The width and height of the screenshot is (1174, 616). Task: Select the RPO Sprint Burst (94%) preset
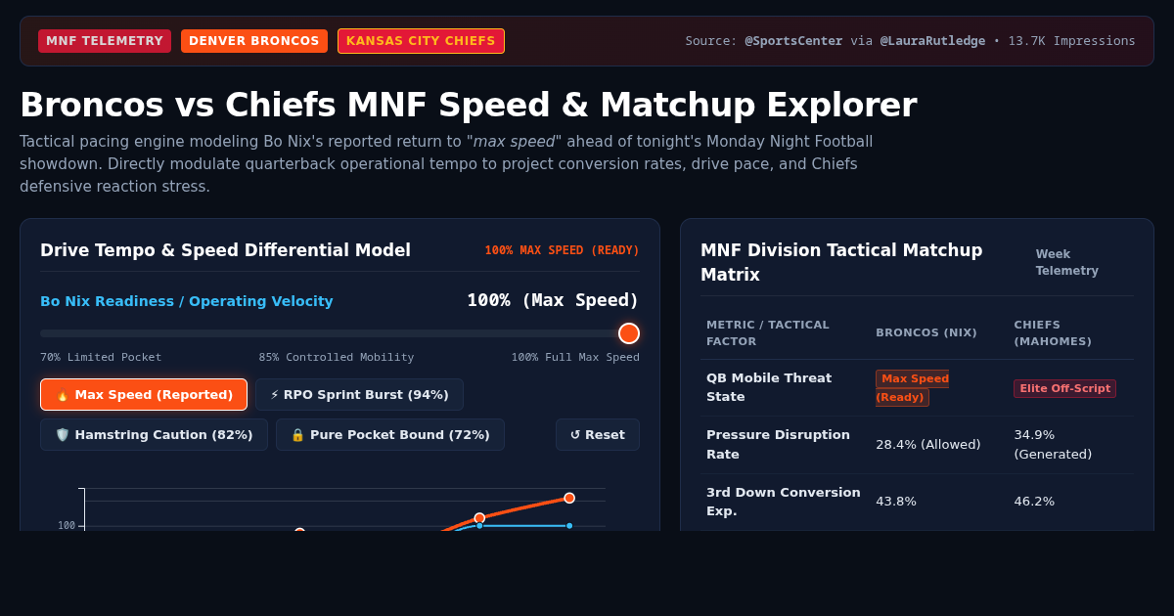coord(359,395)
